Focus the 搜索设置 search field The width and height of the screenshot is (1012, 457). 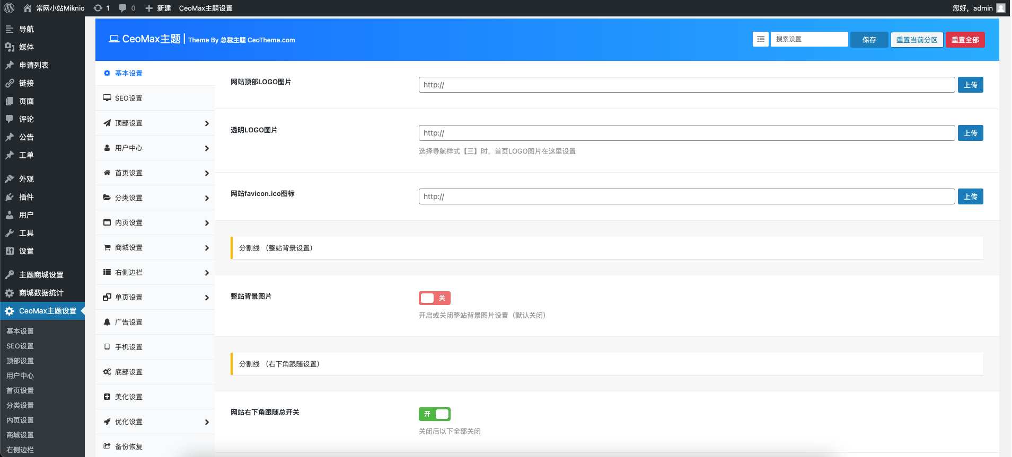(809, 39)
